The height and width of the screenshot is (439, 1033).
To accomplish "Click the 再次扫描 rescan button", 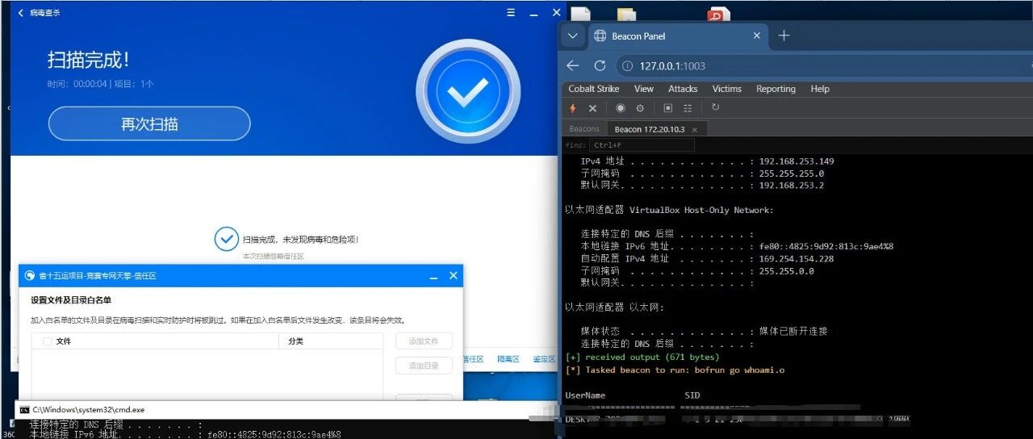I will (149, 124).
